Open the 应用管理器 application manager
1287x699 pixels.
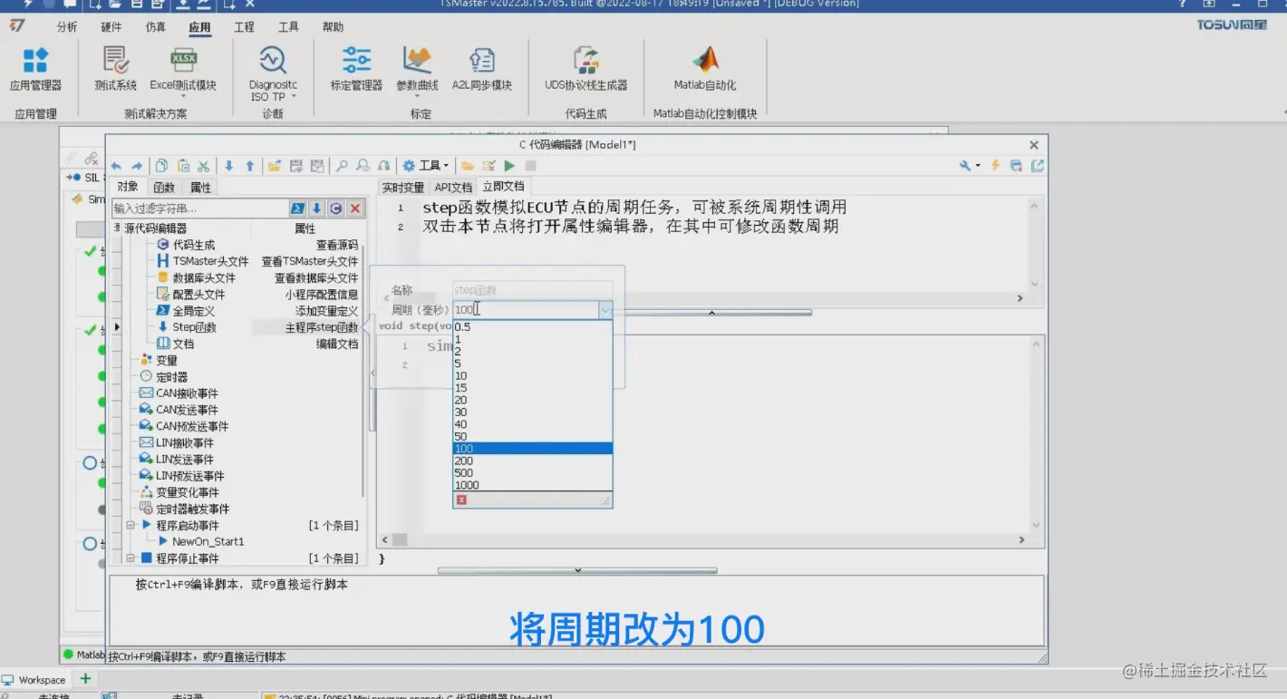(35, 69)
